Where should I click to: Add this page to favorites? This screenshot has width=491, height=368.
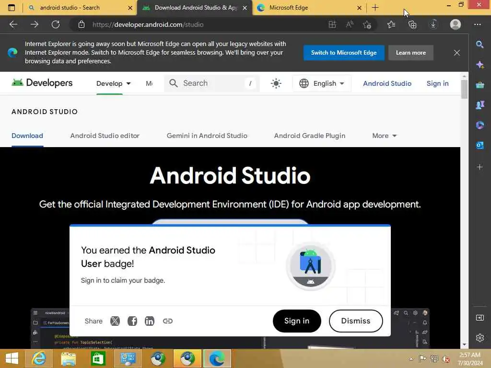(367, 24)
